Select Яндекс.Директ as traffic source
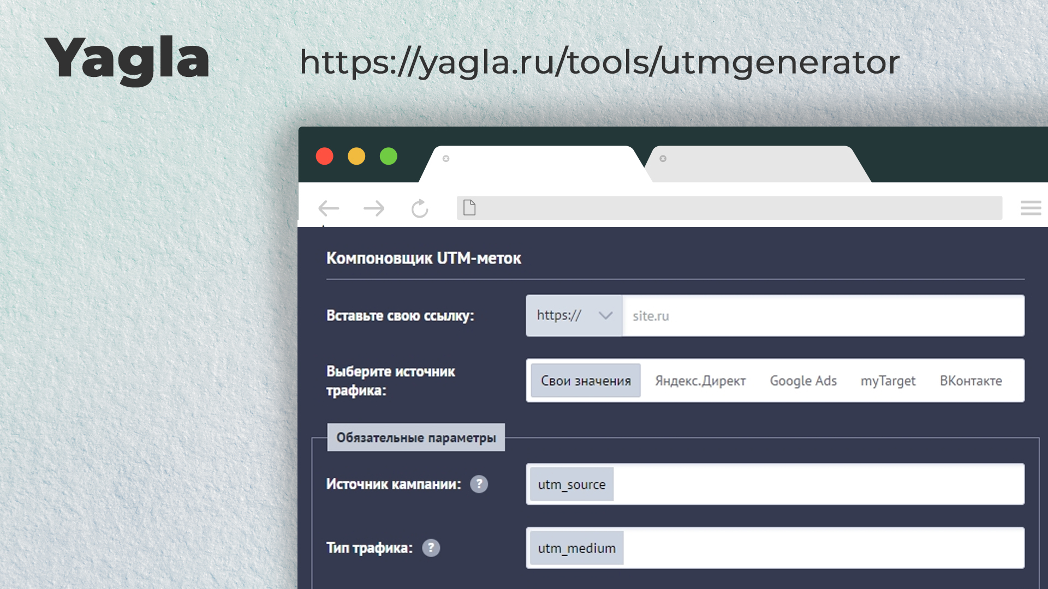 point(700,381)
